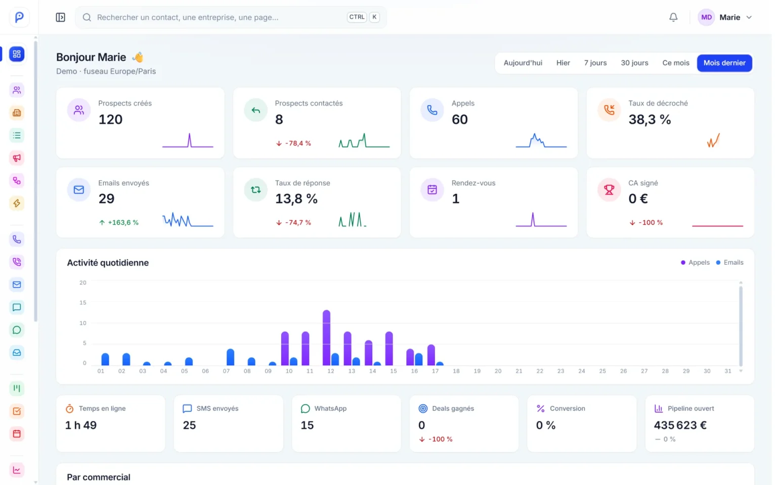Open notifications bell

click(673, 17)
